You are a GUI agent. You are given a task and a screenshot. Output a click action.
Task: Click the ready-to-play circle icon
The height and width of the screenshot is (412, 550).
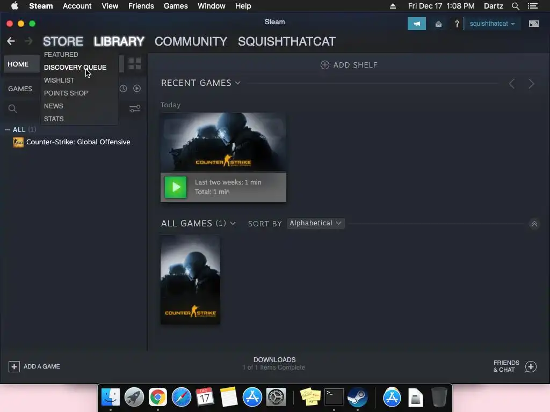137,89
